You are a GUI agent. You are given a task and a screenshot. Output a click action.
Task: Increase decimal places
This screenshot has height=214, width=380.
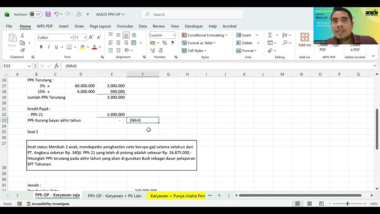pos(153,51)
